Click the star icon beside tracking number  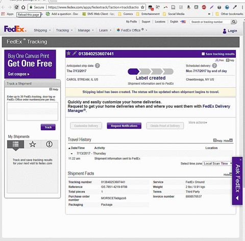pos(68,54)
